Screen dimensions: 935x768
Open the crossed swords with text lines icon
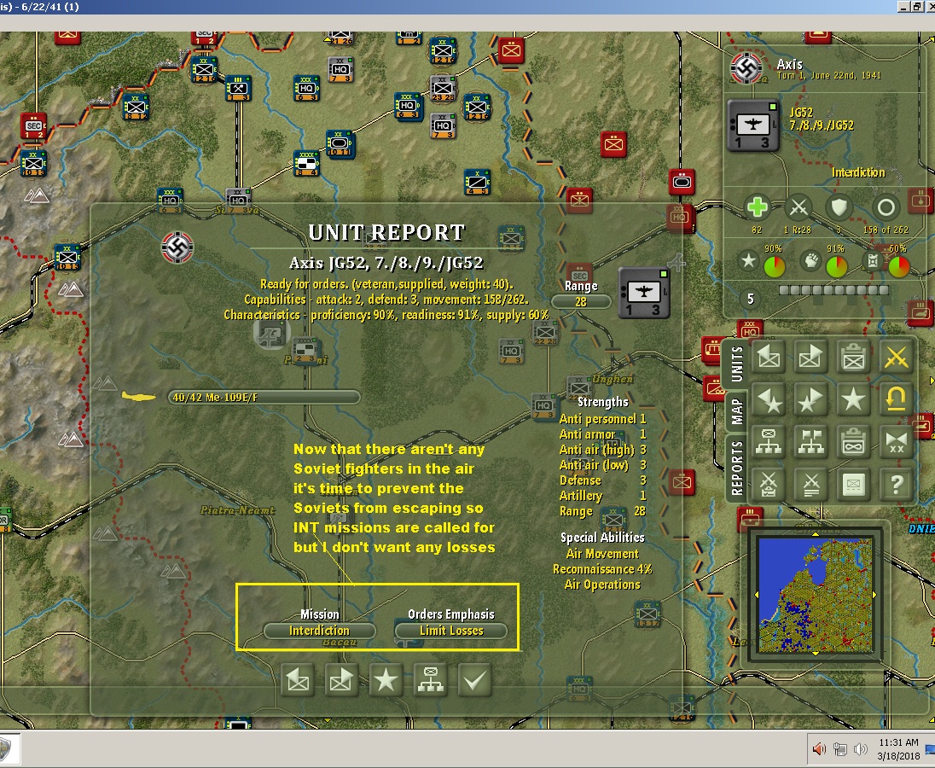click(811, 484)
